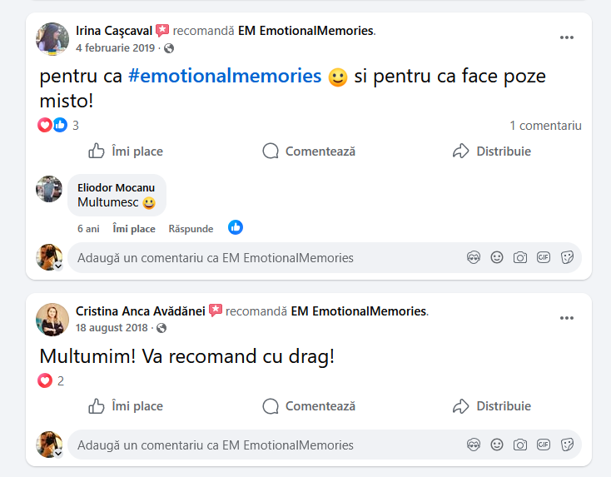Share Cristina's post via Distribuie
This screenshot has height=477, width=611.
click(491, 406)
